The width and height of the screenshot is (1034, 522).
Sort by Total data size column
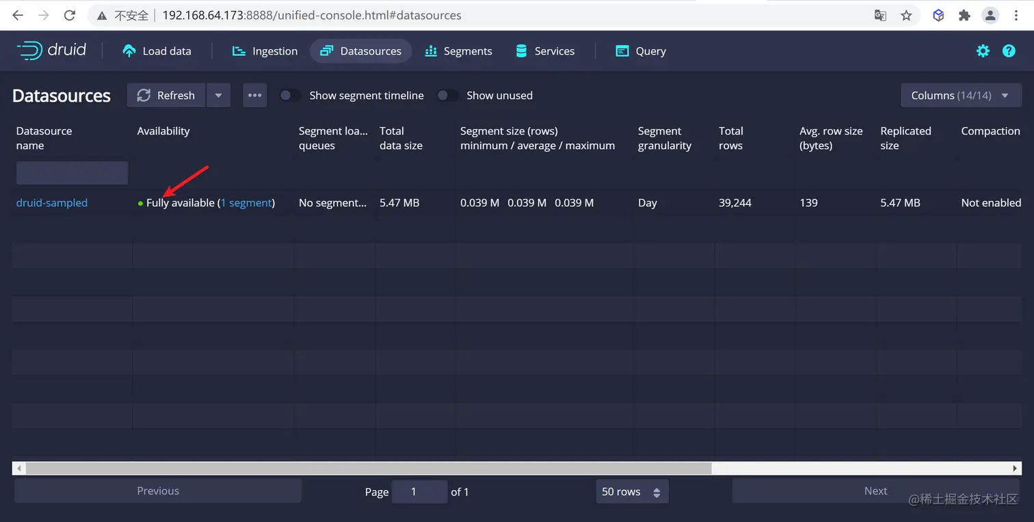coord(401,138)
